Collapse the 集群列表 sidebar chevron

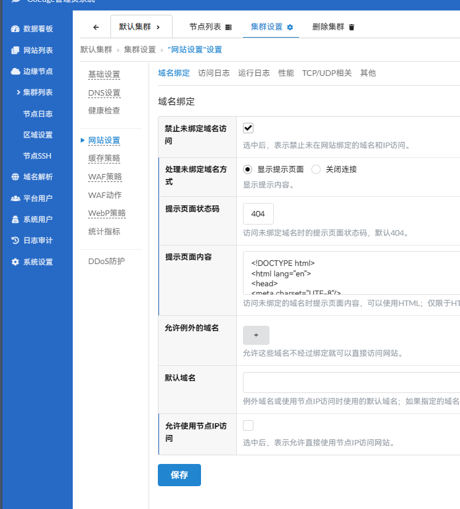pos(18,93)
